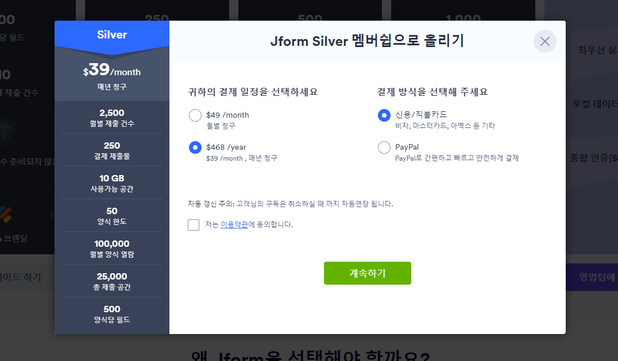Click the 25,000 총 제출 공간 row
This screenshot has width=618, height=361.
coord(112,281)
